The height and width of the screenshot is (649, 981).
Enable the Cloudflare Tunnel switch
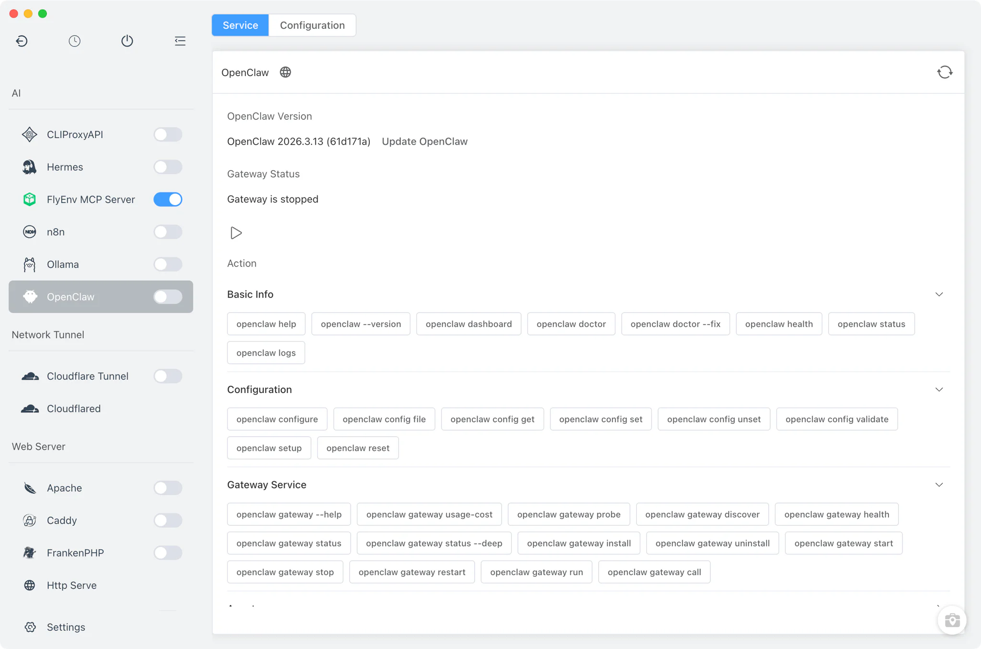pyautogui.click(x=168, y=376)
